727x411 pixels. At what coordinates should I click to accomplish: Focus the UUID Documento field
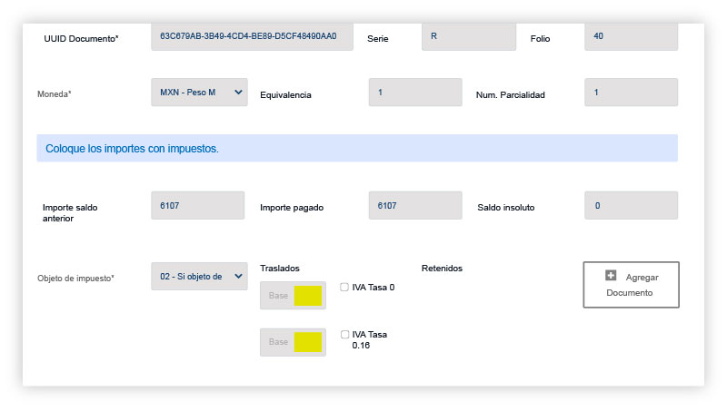[253, 36]
